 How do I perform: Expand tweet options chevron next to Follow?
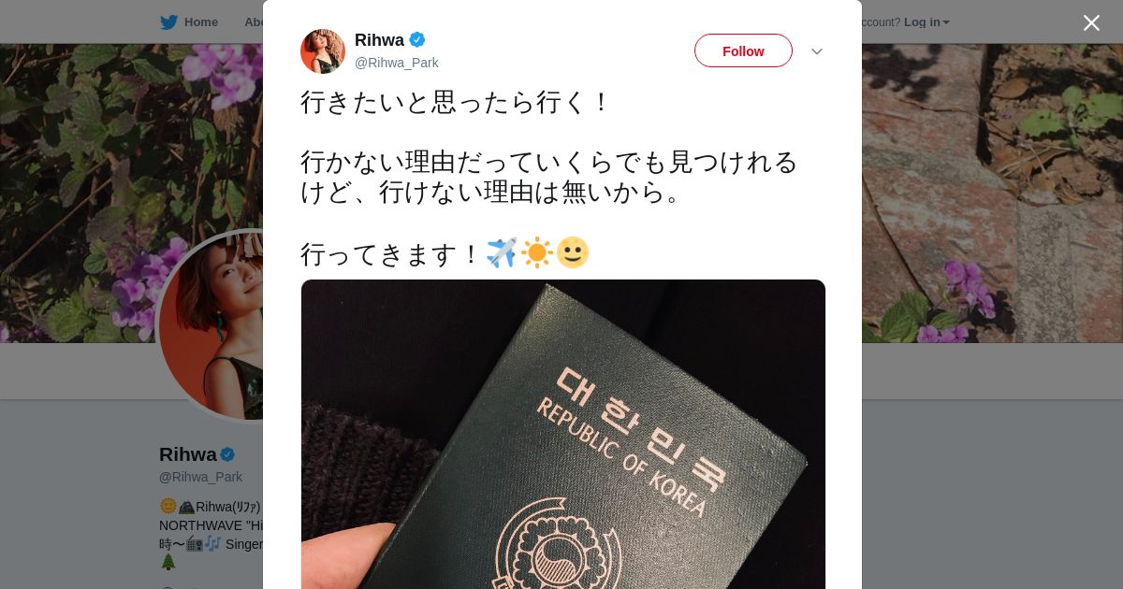(816, 51)
